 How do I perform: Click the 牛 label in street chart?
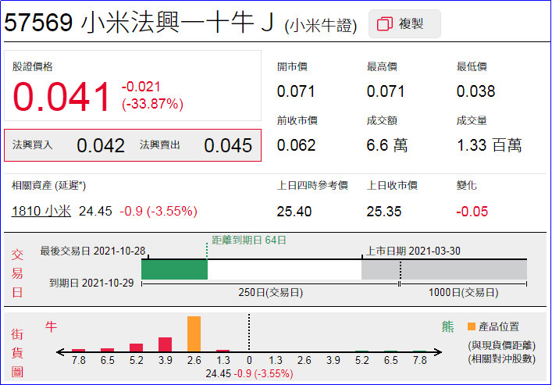click(x=51, y=327)
